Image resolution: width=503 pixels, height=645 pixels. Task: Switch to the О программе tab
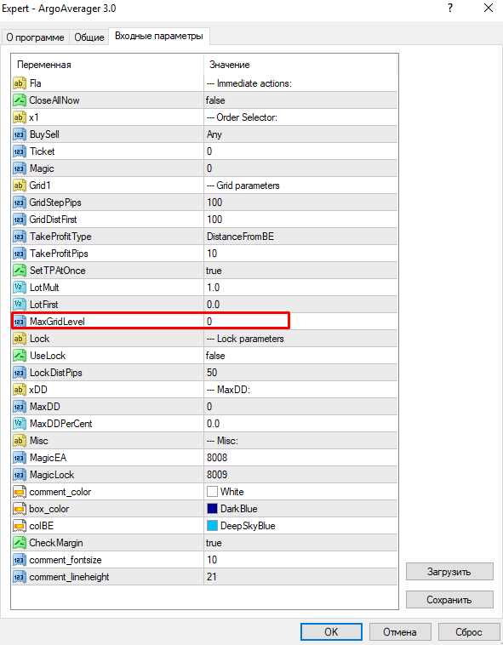tap(36, 37)
